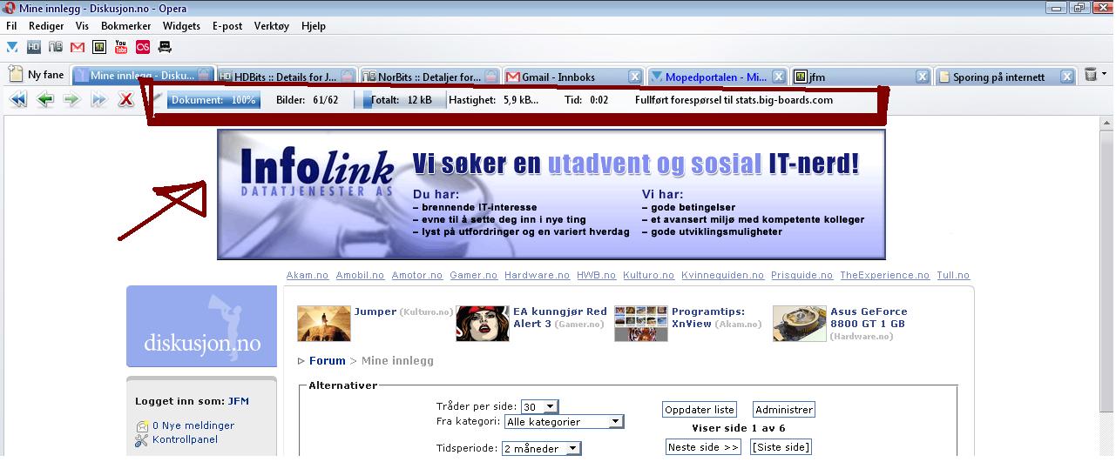Close the Gmail - Innboks tab
1116x462 pixels.
[x=635, y=77]
